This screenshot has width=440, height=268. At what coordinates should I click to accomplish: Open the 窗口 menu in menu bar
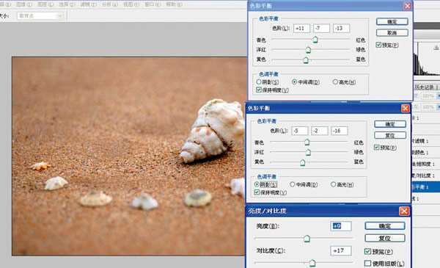[153, 4]
